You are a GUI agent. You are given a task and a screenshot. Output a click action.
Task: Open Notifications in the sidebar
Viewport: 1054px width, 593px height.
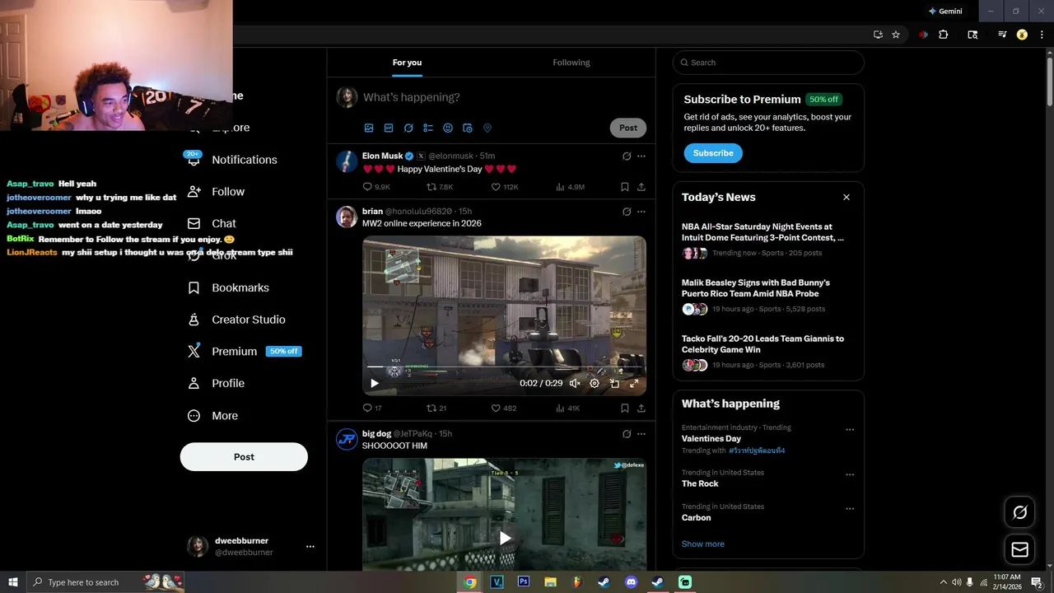tap(232, 160)
